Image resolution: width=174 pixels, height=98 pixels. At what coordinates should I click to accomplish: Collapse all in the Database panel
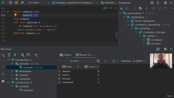(x=158, y=3)
